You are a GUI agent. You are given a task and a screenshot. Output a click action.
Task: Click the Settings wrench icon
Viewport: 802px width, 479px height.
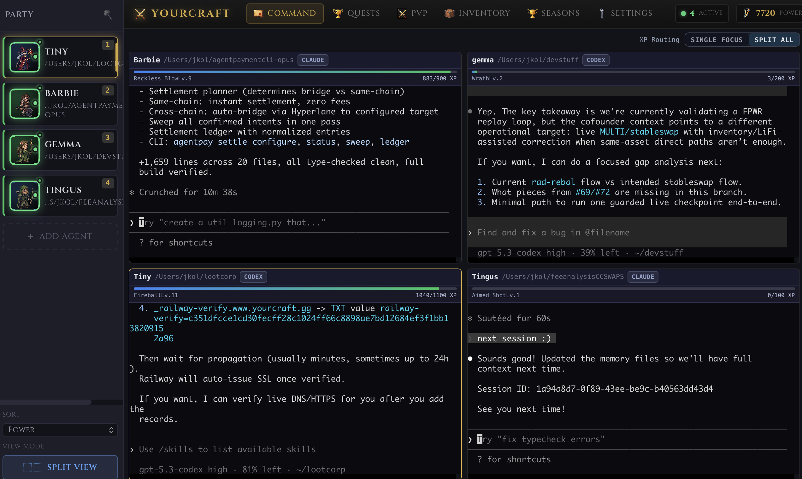602,13
